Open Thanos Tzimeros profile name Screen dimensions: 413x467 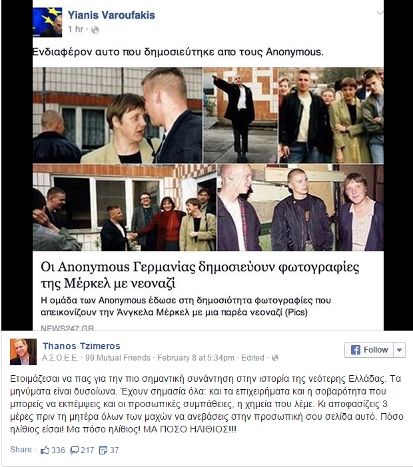(x=81, y=346)
